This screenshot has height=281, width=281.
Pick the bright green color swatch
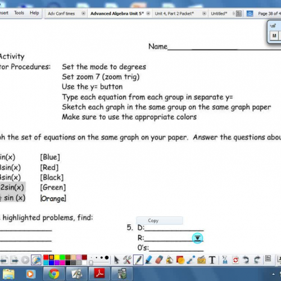(x=62, y=257)
